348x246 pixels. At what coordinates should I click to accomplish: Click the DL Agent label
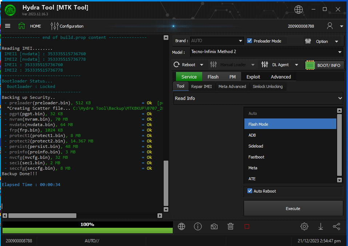(x=280, y=65)
